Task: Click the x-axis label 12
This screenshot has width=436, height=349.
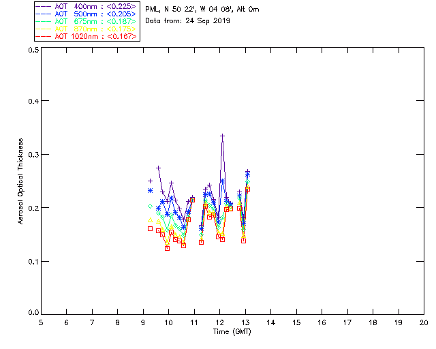Action: click(219, 322)
